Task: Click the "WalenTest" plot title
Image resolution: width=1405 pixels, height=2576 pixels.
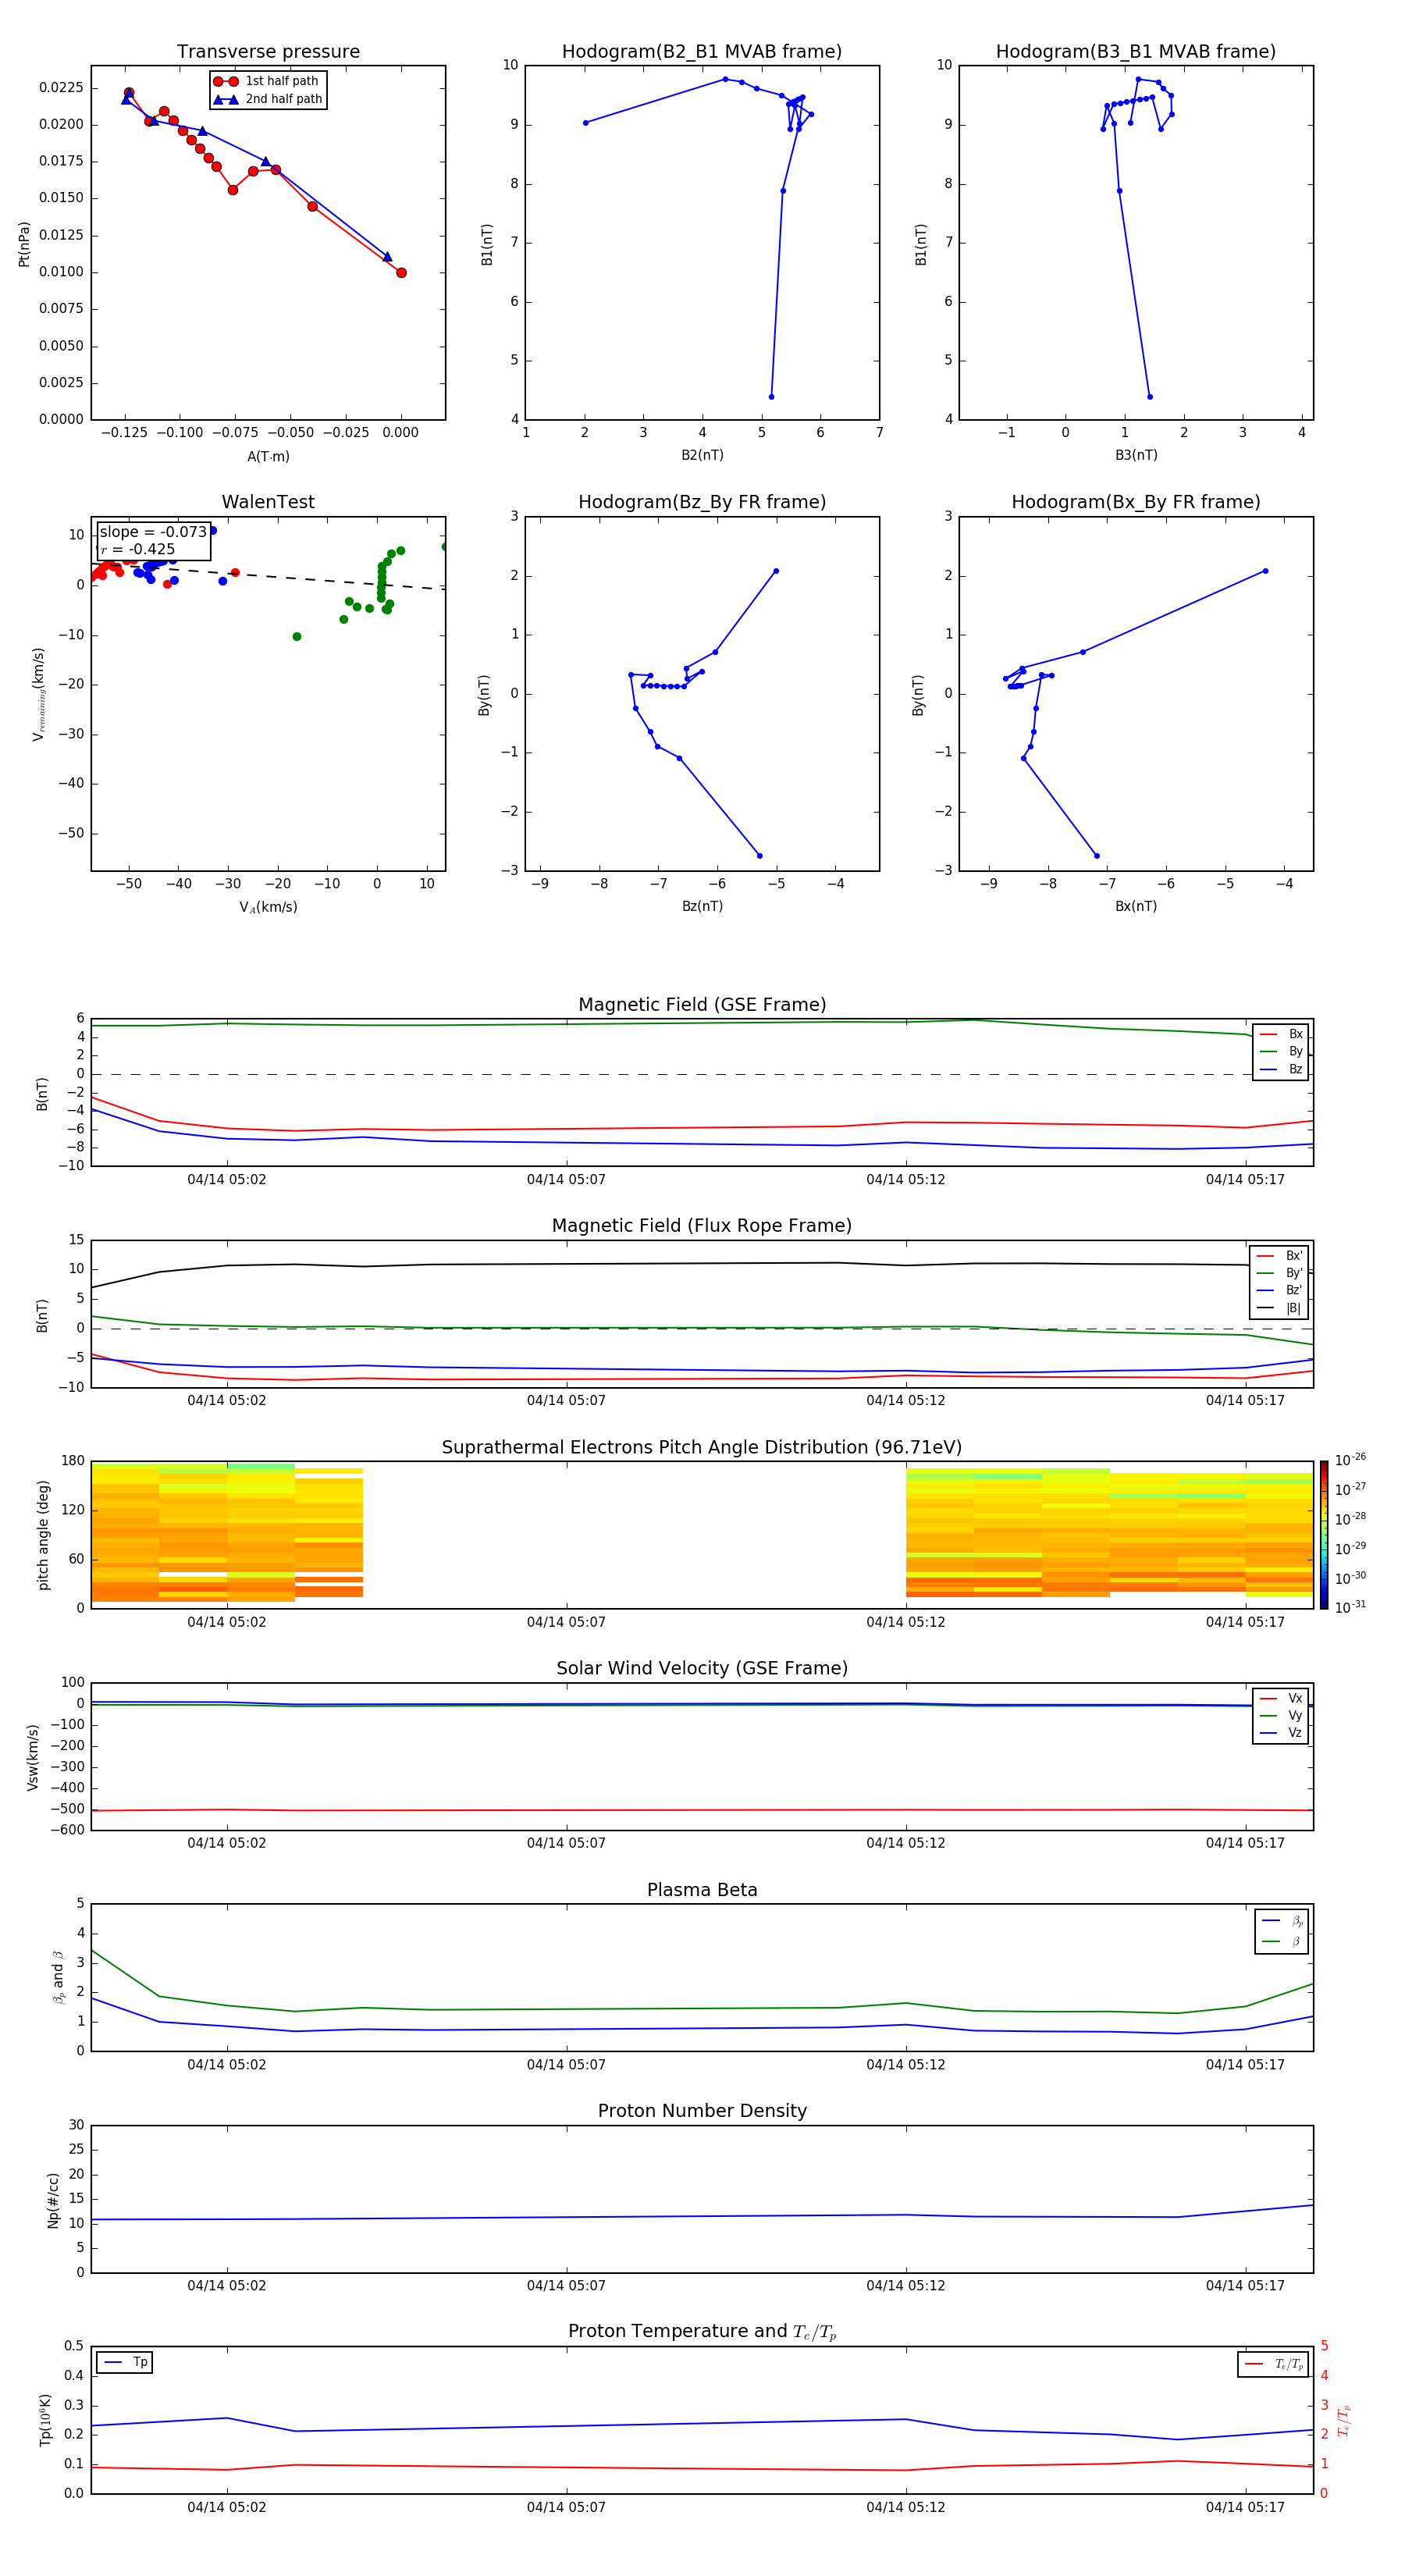Action: coord(268,502)
